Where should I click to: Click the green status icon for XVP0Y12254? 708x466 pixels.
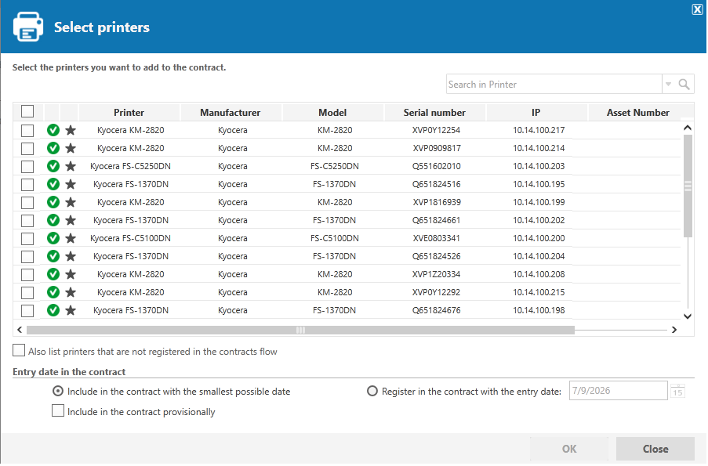(53, 130)
